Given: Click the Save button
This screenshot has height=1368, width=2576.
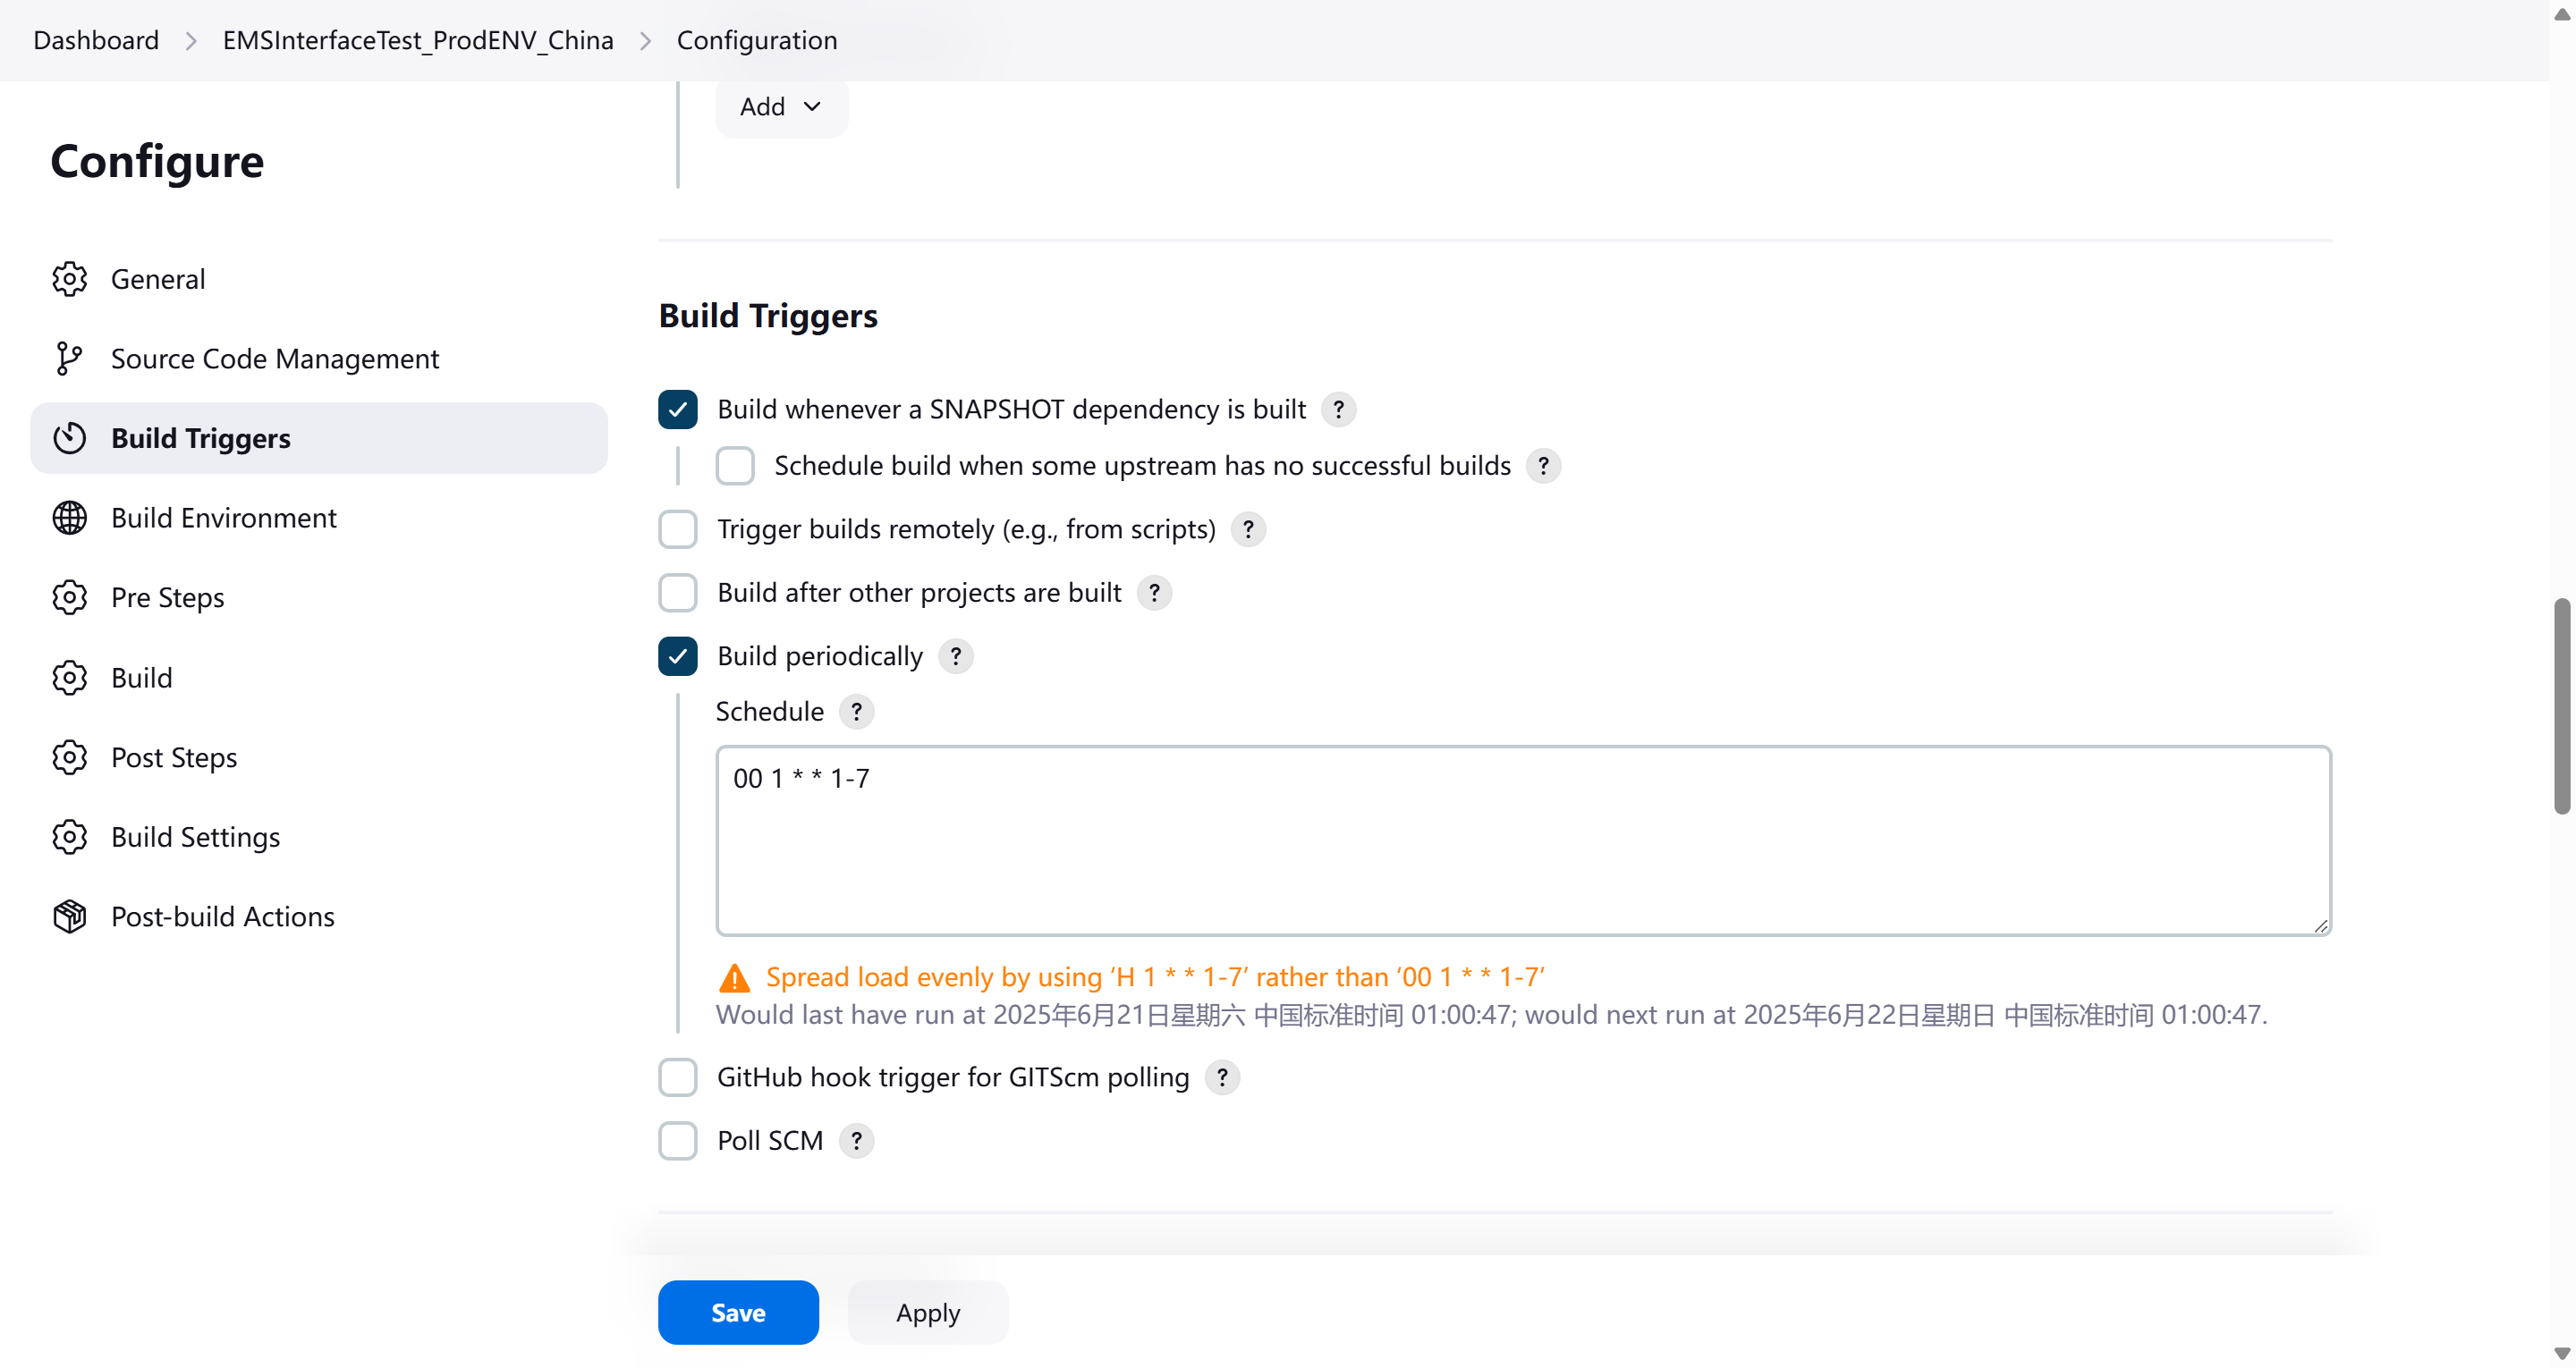Looking at the screenshot, I should coord(738,1312).
